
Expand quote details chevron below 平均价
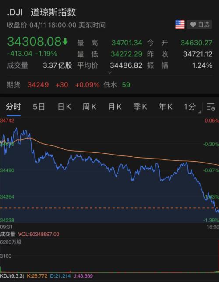(110, 72)
